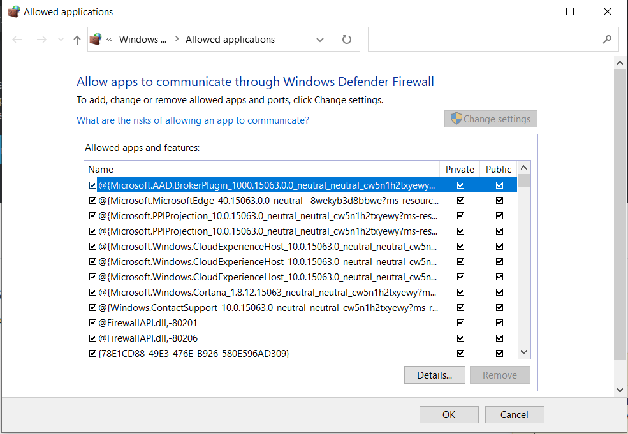Click the double chevron in the address breadcrumb
The height and width of the screenshot is (434, 628).
point(109,40)
